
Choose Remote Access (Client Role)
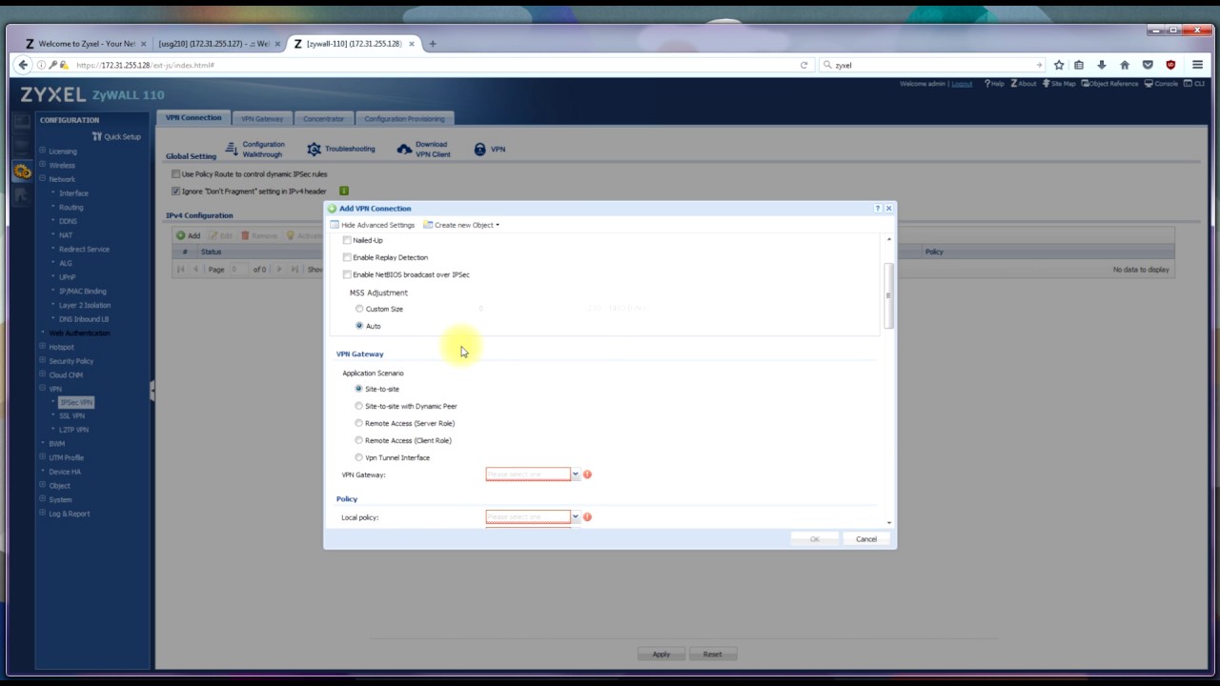pos(359,440)
